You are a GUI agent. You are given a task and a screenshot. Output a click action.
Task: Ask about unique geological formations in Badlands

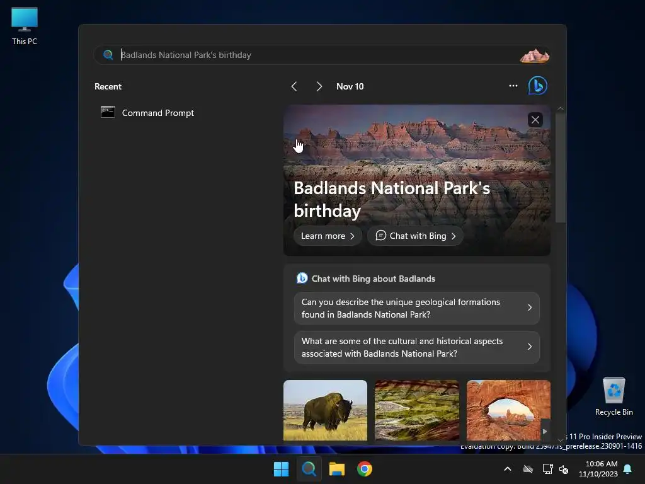click(417, 308)
